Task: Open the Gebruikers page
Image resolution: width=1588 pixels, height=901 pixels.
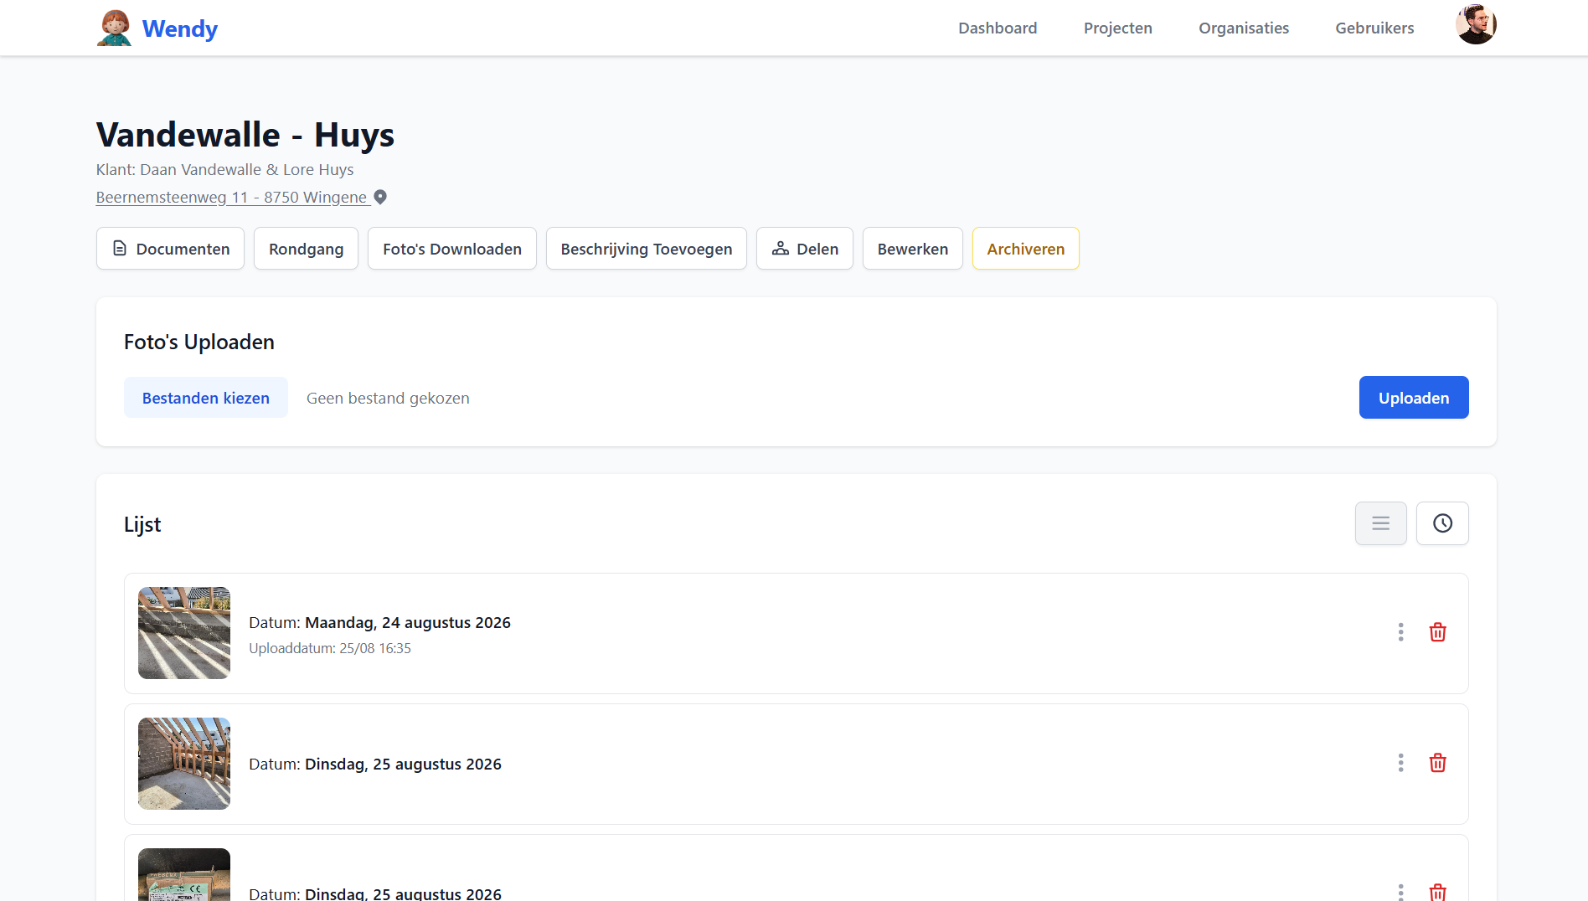Action: (1374, 28)
